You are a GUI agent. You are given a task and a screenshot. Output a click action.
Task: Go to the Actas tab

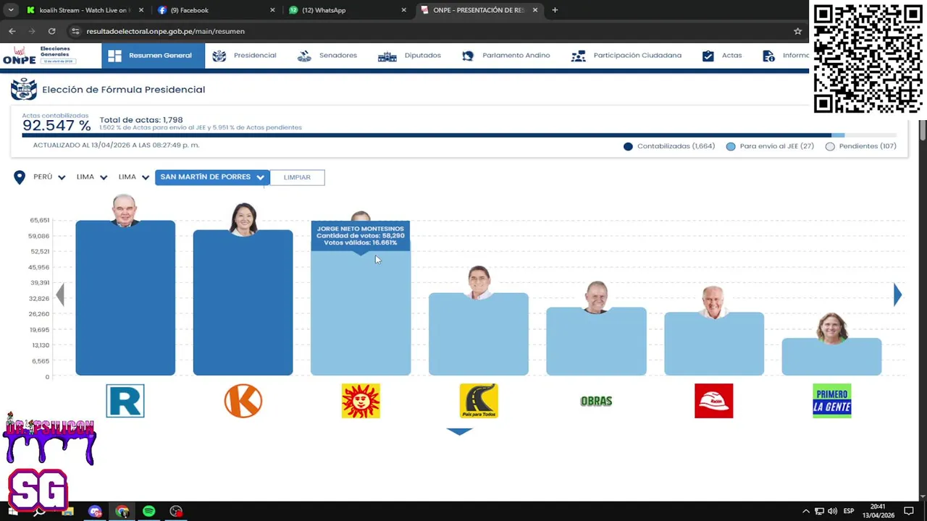click(722, 56)
